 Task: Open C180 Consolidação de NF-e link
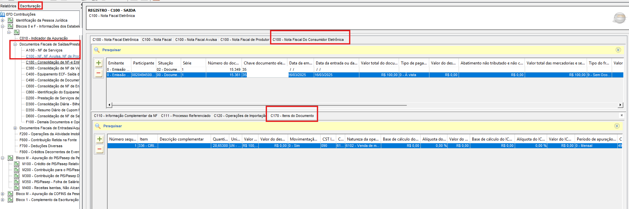52,62
